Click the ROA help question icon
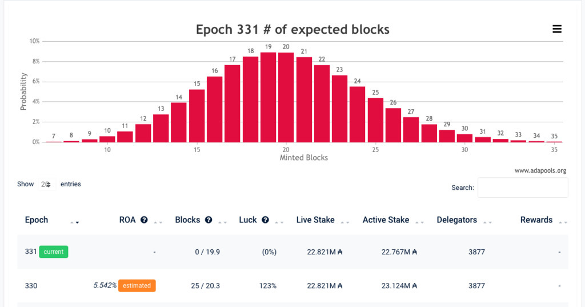The width and height of the screenshot is (585, 307). (144, 220)
